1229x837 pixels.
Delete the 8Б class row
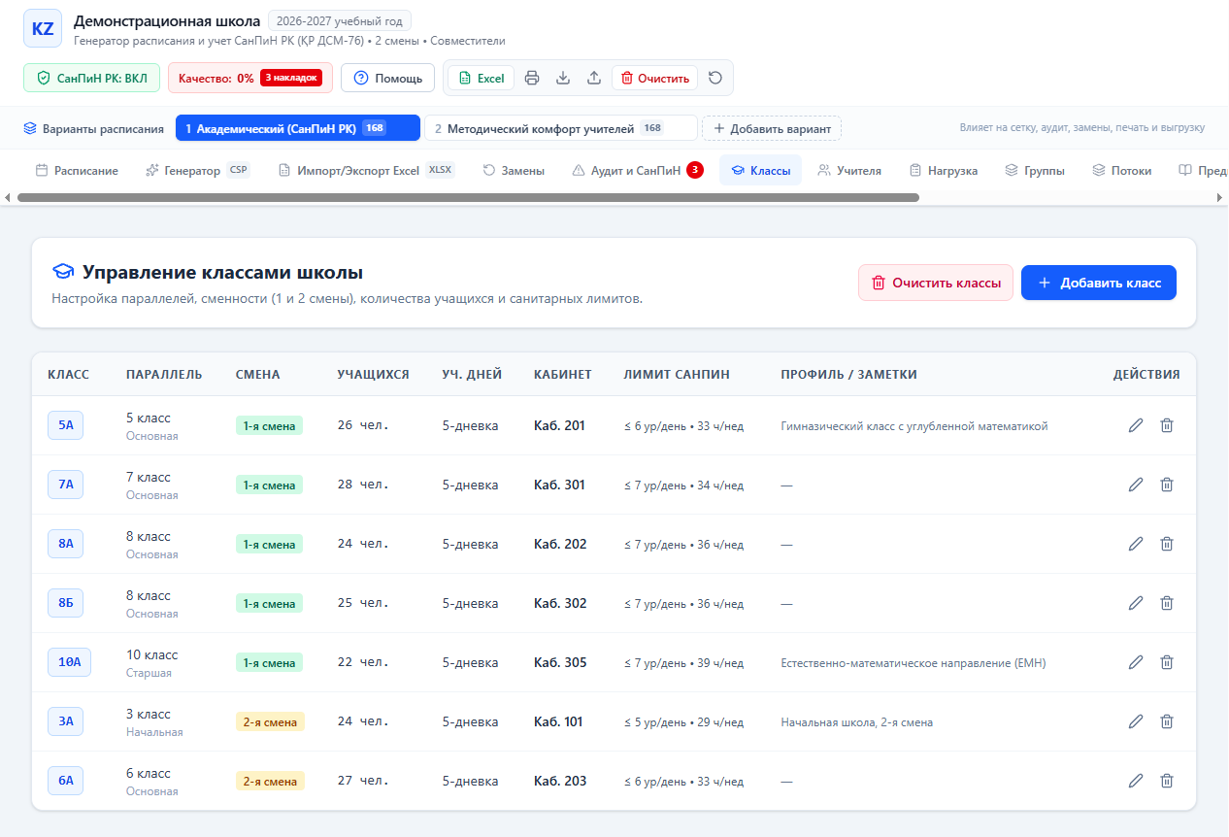click(1167, 603)
